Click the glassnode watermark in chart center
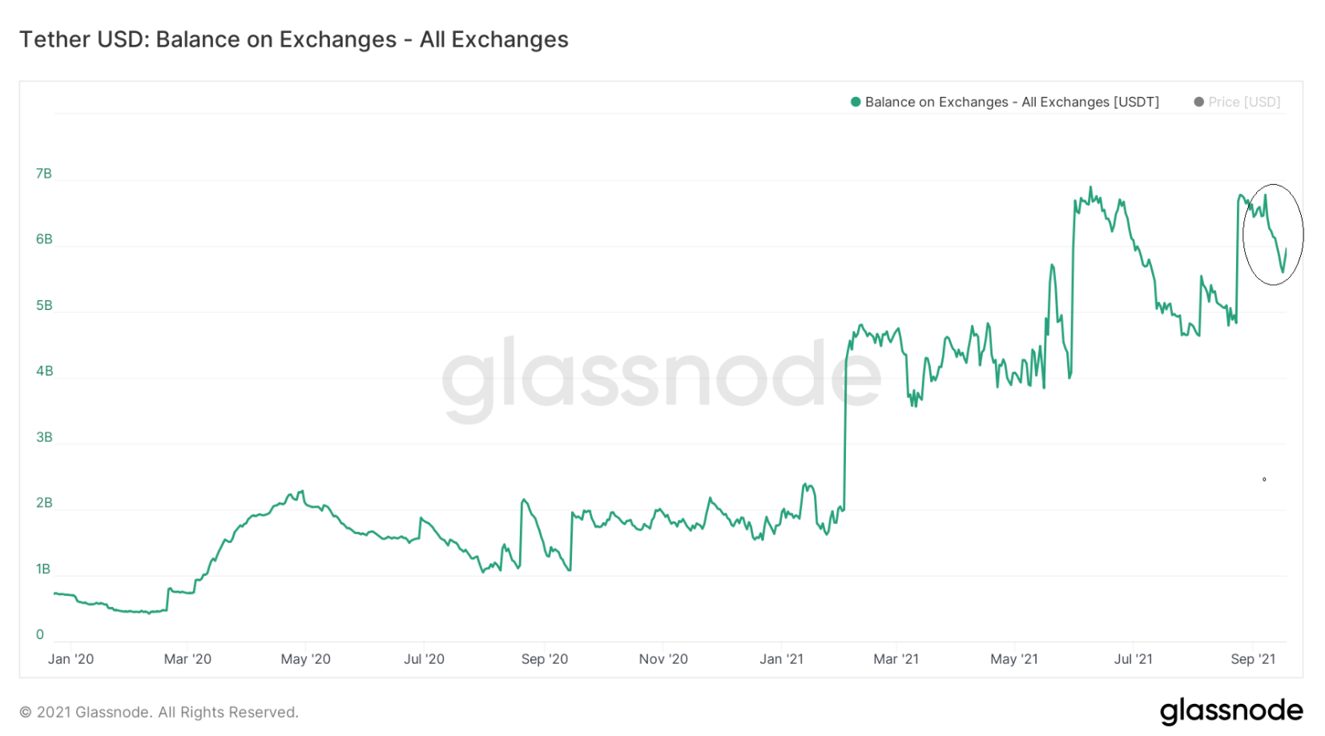This screenshot has width=1325, height=736. coord(661,375)
